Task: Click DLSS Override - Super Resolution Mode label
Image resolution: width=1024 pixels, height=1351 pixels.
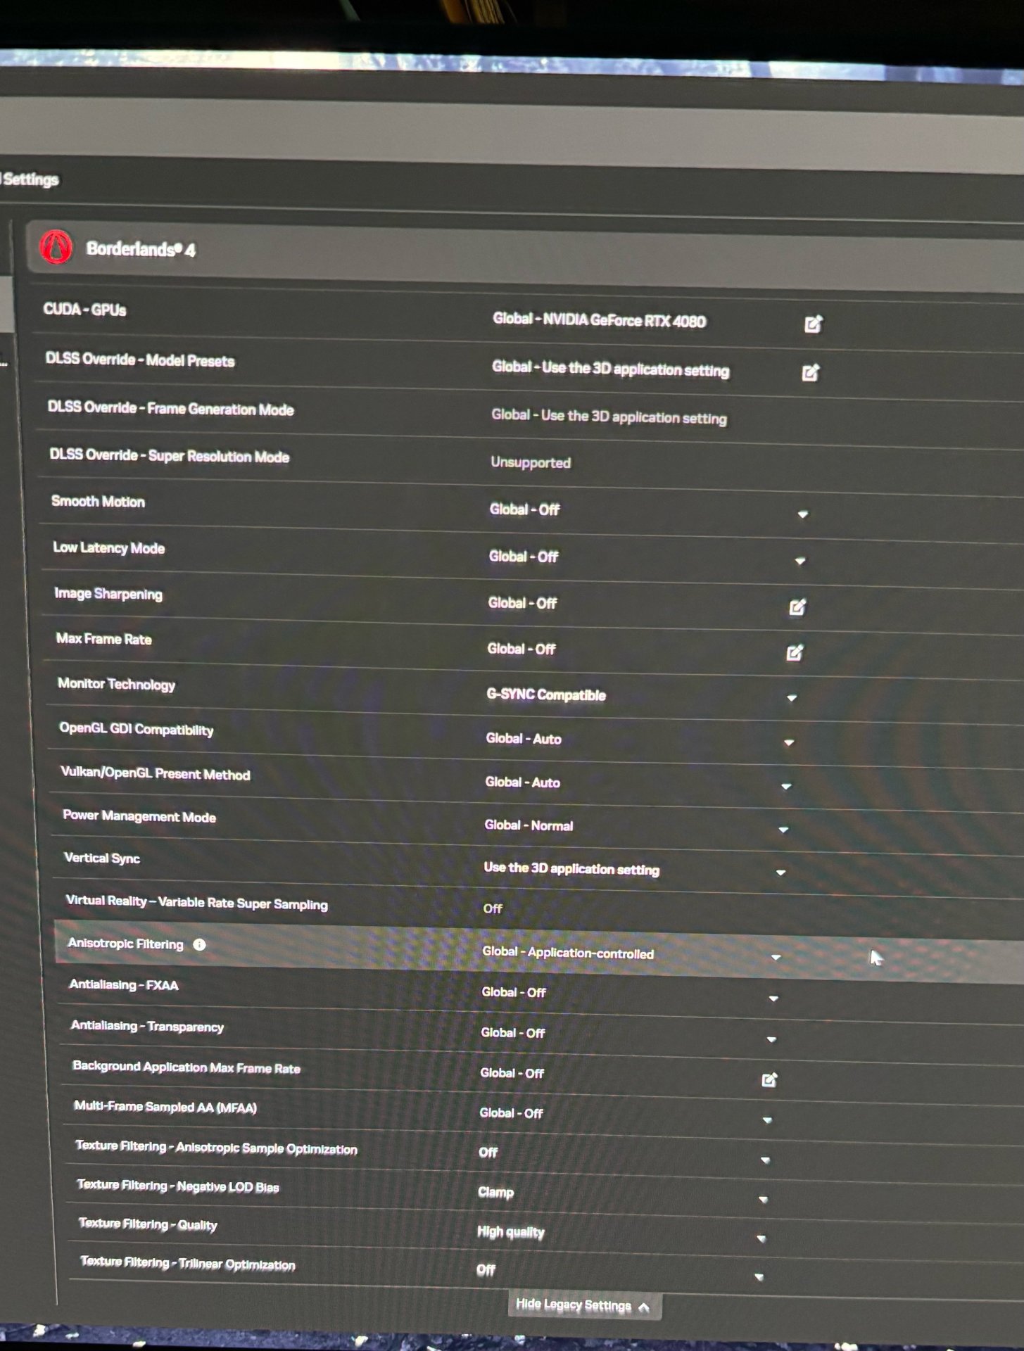Action: coord(170,455)
